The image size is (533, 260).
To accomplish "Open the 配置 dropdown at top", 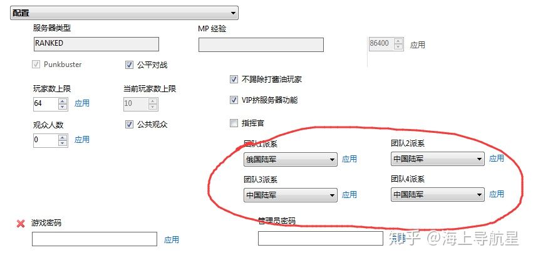I will pos(124,13).
